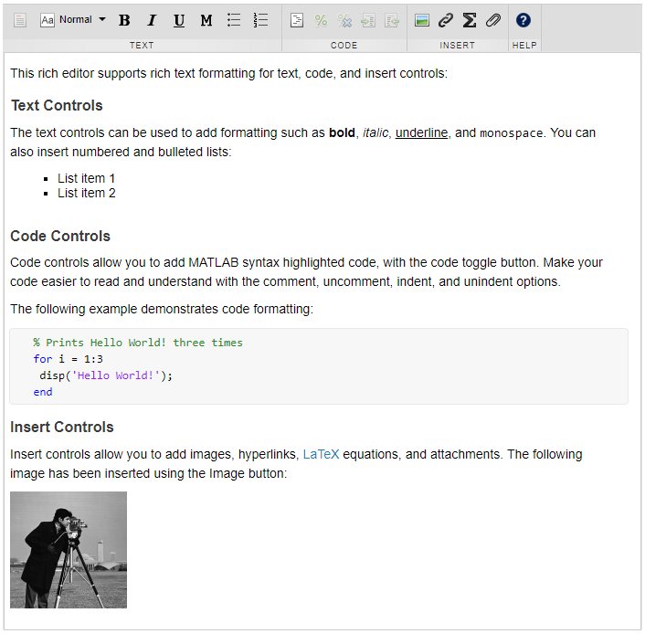Toggle italic formatting button

pos(152,20)
